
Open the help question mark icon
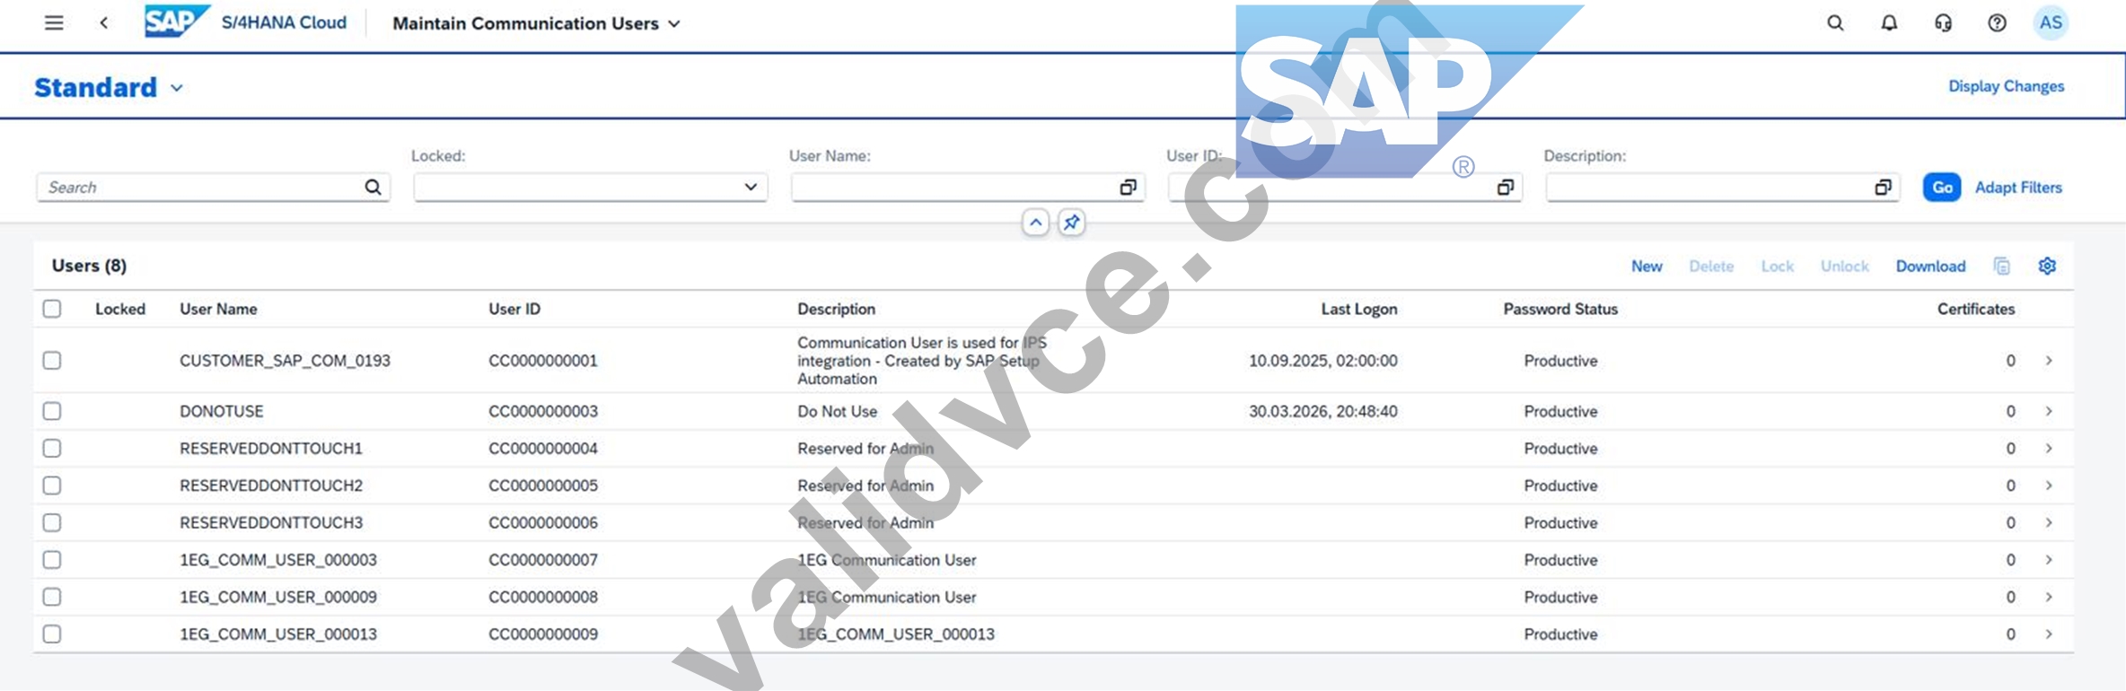[1997, 23]
